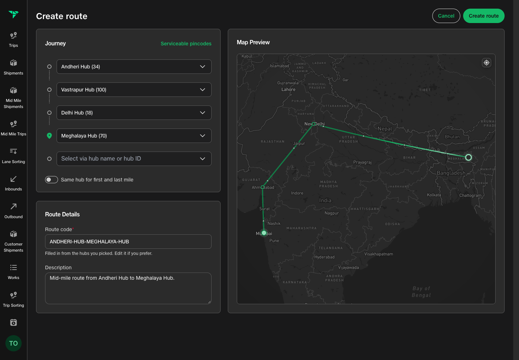This screenshot has width=519, height=360.
Task: Edit the Route code field
Action: [128, 242]
